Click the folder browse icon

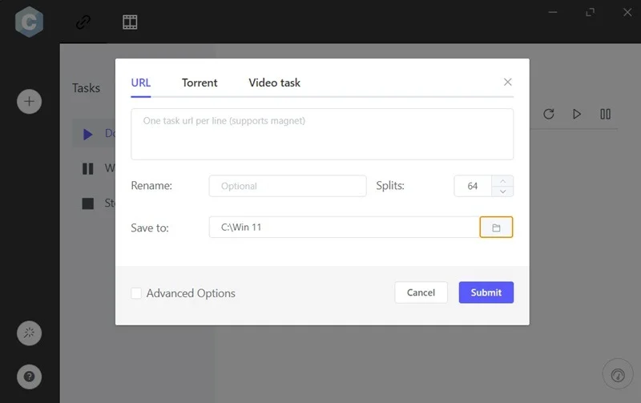496,228
